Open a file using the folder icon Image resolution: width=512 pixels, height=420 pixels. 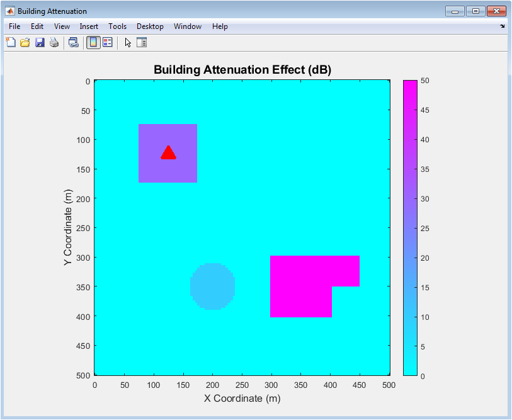point(25,42)
